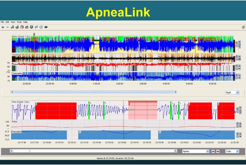This screenshot has height=165, width=246.
Task: Click the up arrow beside the overview Pulse channel
Action: click(x=240, y=66)
